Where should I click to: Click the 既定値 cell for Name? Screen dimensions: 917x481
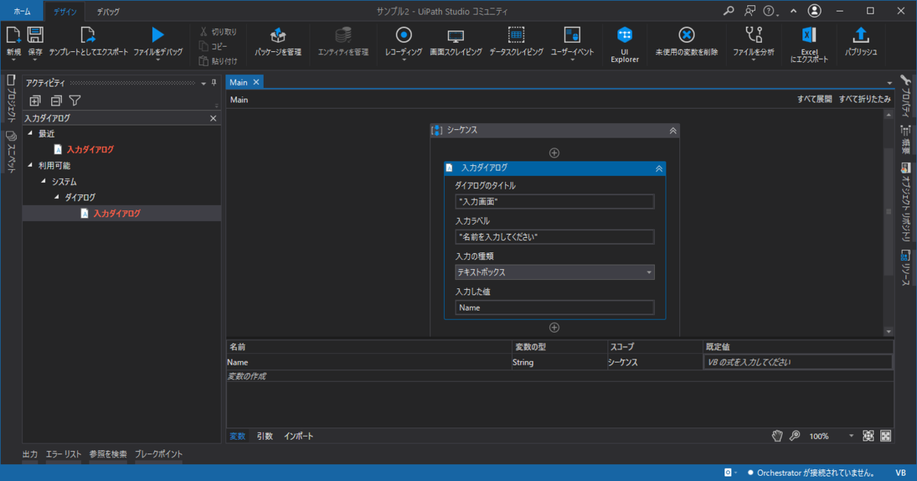pyautogui.click(x=798, y=362)
